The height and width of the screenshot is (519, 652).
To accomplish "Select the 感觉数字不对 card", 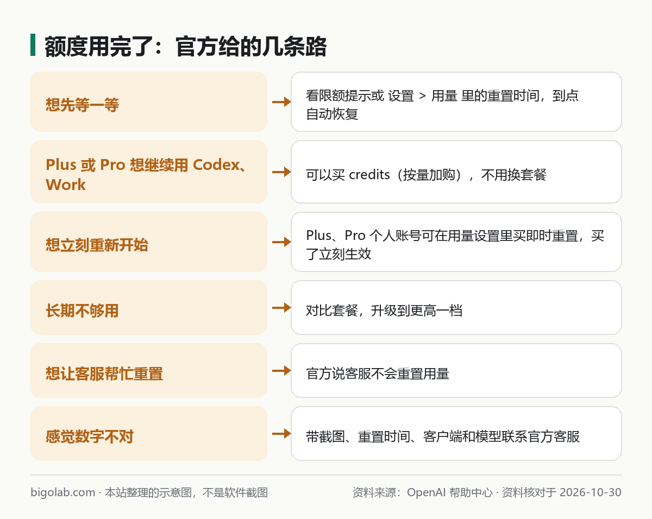I will (x=149, y=433).
